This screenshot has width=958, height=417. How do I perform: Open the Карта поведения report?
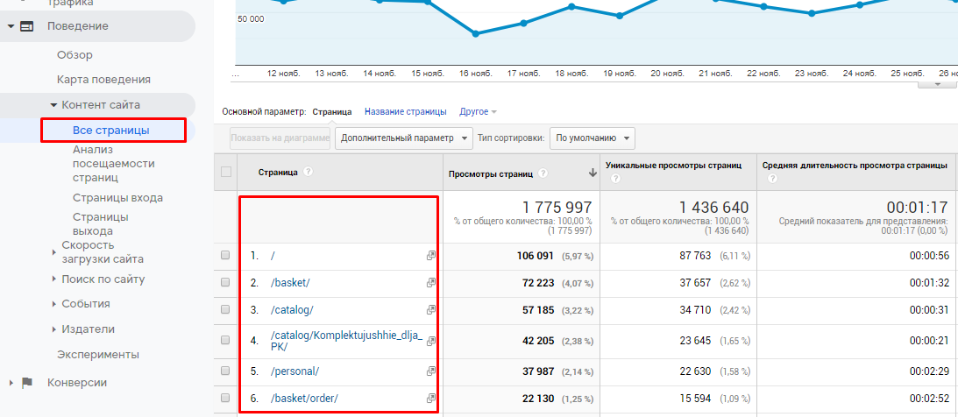[104, 80]
